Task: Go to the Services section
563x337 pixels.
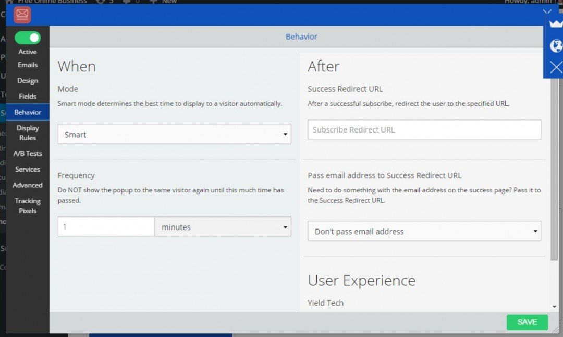Action: (28, 169)
